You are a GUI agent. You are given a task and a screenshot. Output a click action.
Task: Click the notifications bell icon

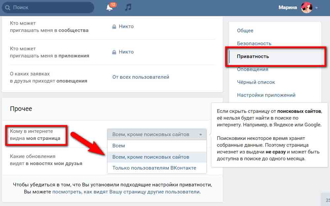point(110,8)
